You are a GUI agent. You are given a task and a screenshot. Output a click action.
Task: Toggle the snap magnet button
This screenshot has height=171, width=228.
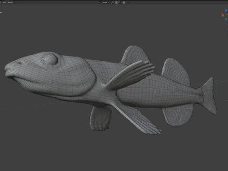pos(116,2)
